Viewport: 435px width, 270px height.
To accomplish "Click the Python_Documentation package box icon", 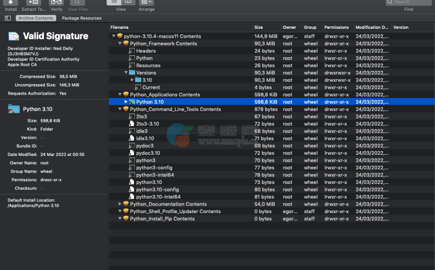I will pos(126,204).
